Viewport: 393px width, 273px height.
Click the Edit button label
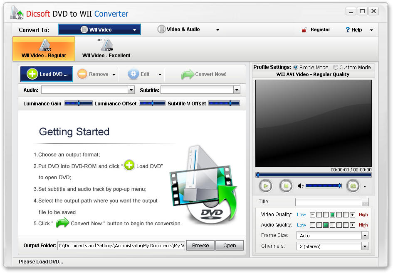pyautogui.click(x=145, y=74)
